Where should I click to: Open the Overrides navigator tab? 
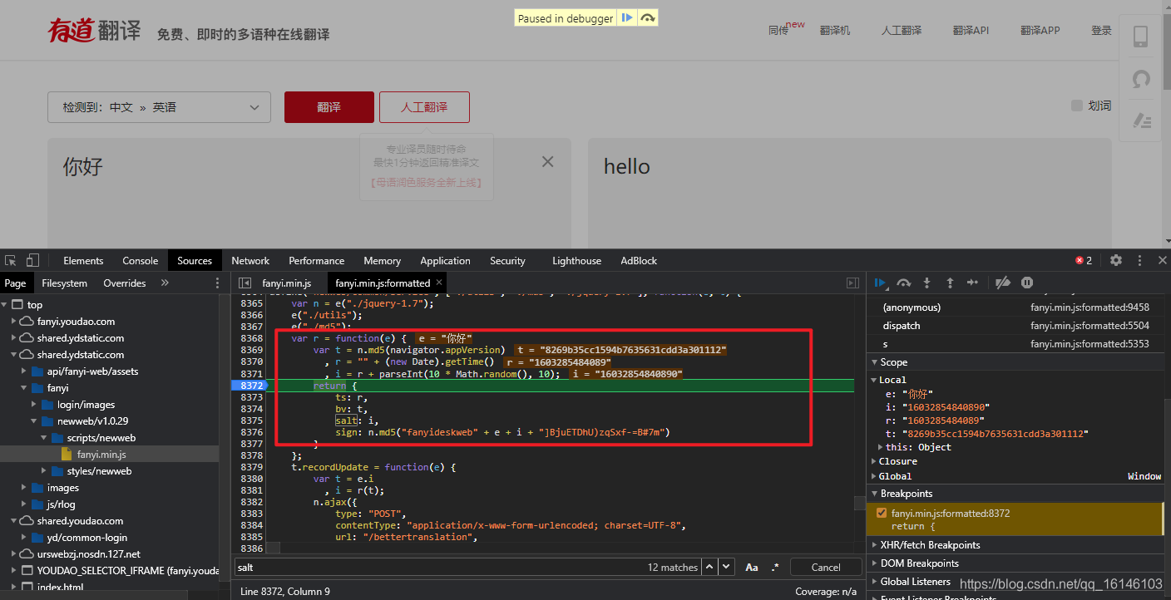125,283
